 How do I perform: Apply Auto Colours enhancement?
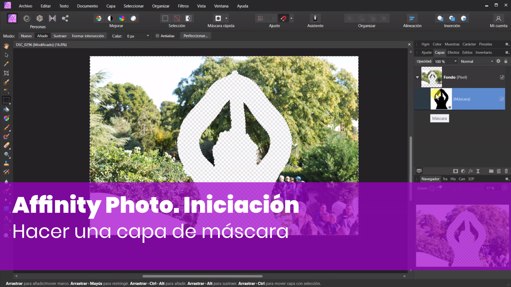[122, 18]
